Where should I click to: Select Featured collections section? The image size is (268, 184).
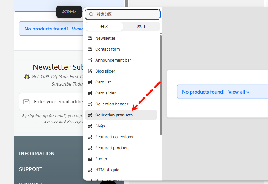pyautogui.click(x=114, y=137)
